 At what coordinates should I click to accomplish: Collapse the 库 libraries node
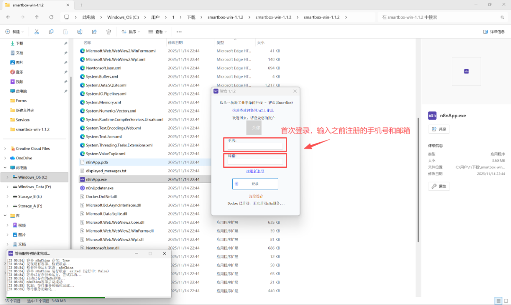[x=5, y=216]
